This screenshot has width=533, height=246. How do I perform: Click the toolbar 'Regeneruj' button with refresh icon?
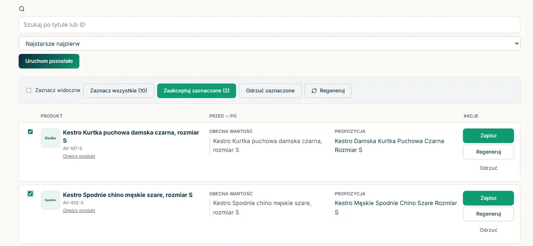(328, 91)
